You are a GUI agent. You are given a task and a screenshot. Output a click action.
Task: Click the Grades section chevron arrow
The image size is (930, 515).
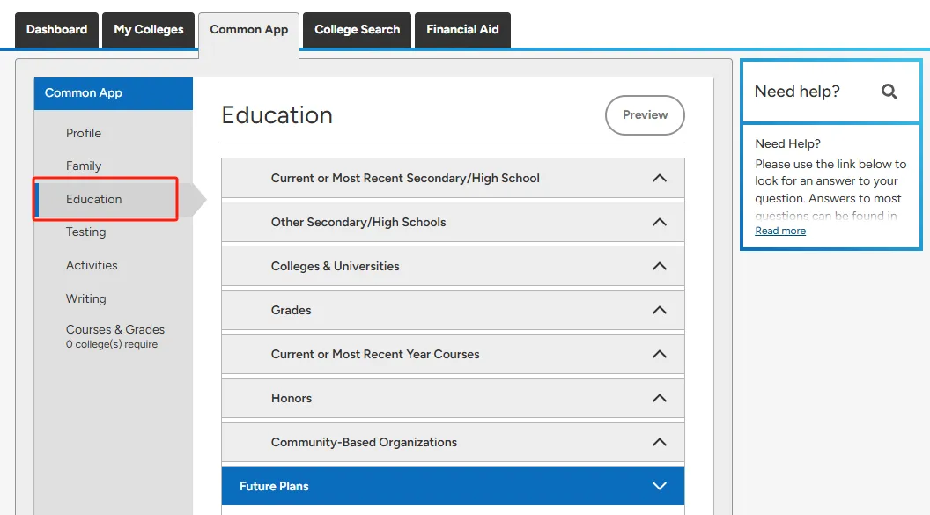coord(659,310)
